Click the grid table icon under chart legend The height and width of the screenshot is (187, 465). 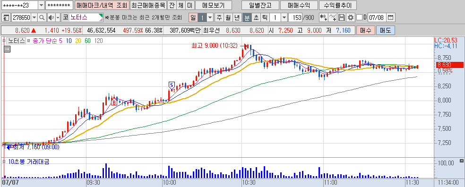(x=7, y=50)
